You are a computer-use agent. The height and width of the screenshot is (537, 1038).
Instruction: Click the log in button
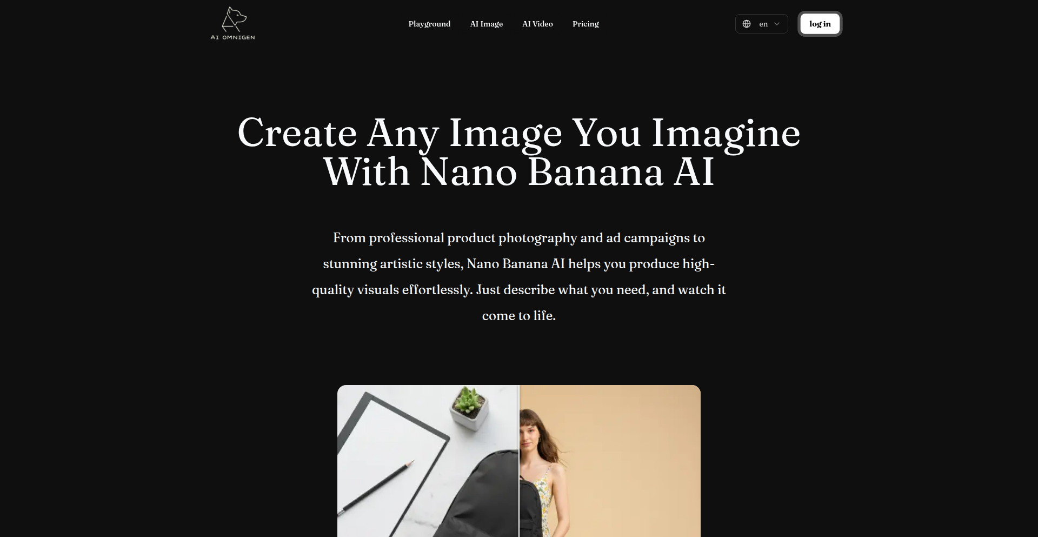[x=820, y=24]
